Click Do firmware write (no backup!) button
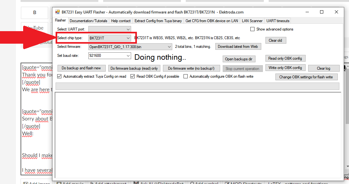The width and height of the screenshot is (349, 184). click(x=192, y=68)
